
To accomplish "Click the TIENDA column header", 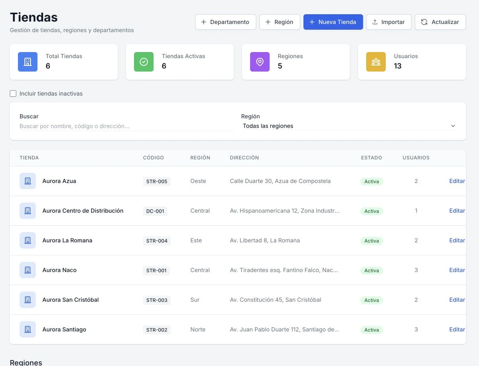I will click(29, 158).
